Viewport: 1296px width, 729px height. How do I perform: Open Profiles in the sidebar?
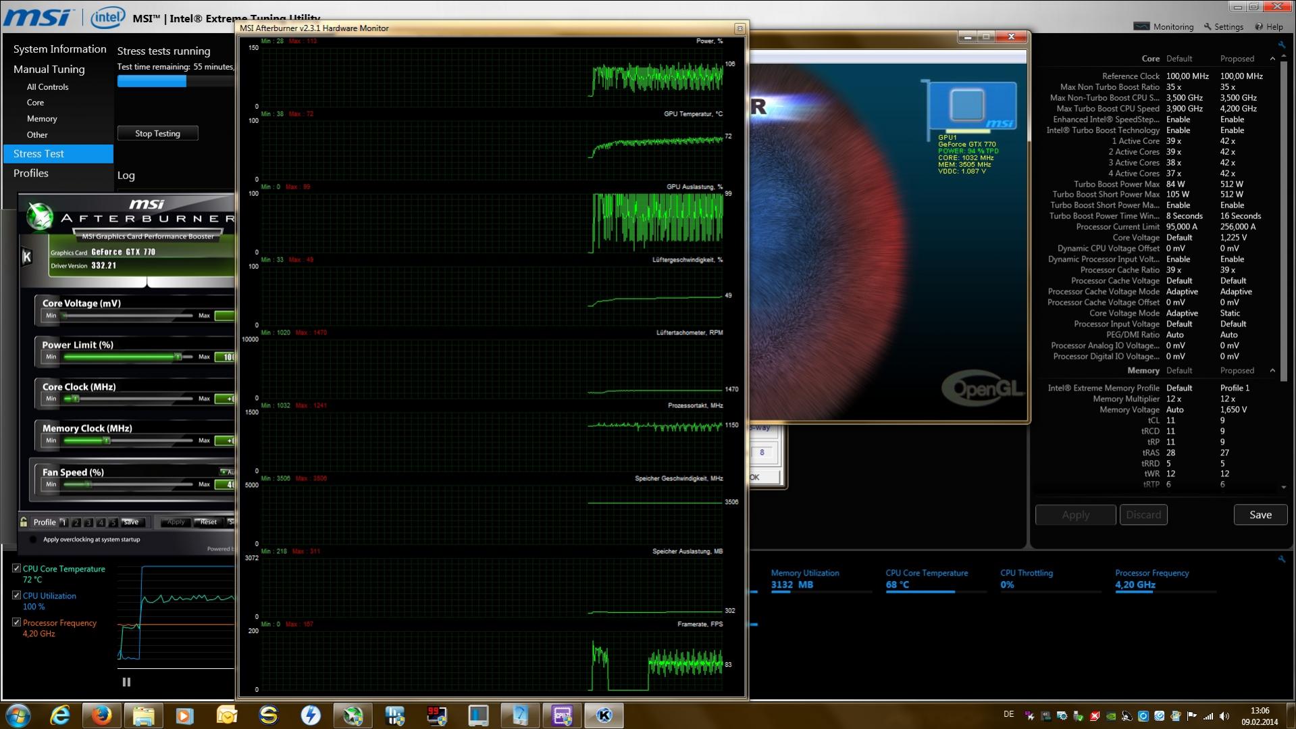(x=31, y=173)
